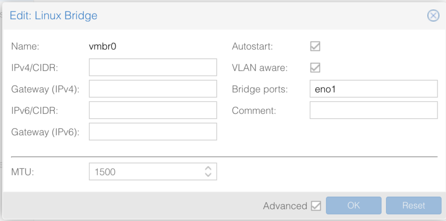Click the Autostart label

[x=252, y=46]
